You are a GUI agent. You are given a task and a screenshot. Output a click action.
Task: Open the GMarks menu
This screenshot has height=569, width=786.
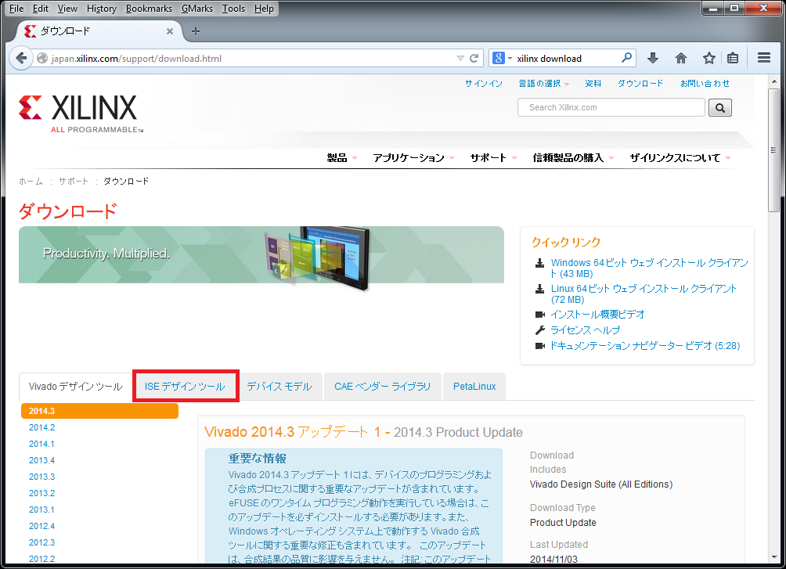pos(197,9)
